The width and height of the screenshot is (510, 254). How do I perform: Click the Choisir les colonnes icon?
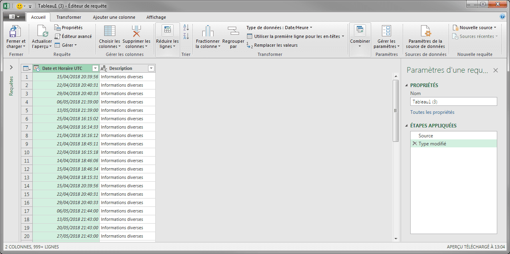(x=109, y=32)
